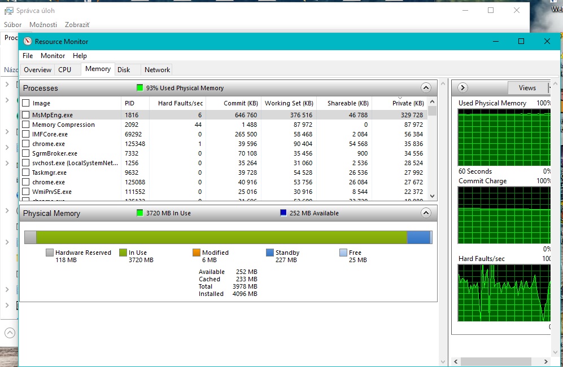Sort by the Commit (KB) column header

coord(241,103)
